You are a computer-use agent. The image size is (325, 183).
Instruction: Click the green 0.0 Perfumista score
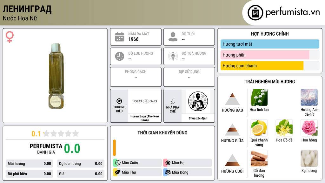point(72,149)
